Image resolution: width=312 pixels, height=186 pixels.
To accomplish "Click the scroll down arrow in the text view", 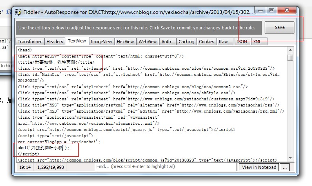I will 290,158.
